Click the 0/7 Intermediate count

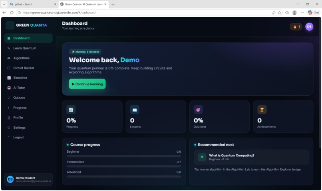click(x=179, y=162)
